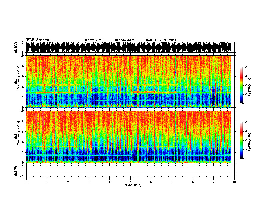Click the ch.1 voltage waveform panel
Screen dimensions: 264x204
point(128,47)
